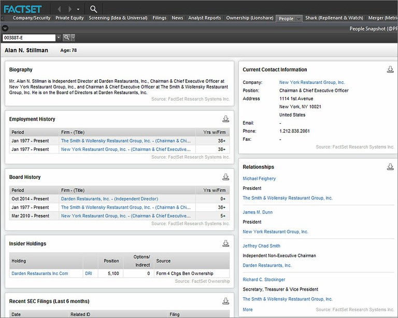Open Ownership (Lionshare) tab

[x=250, y=18]
